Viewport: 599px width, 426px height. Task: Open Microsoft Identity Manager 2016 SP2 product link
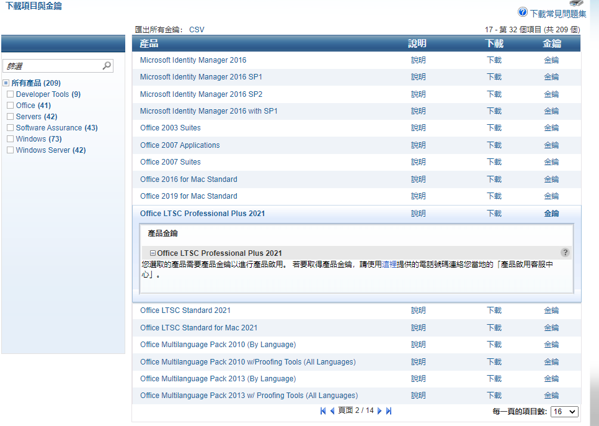click(x=202, y=94)
